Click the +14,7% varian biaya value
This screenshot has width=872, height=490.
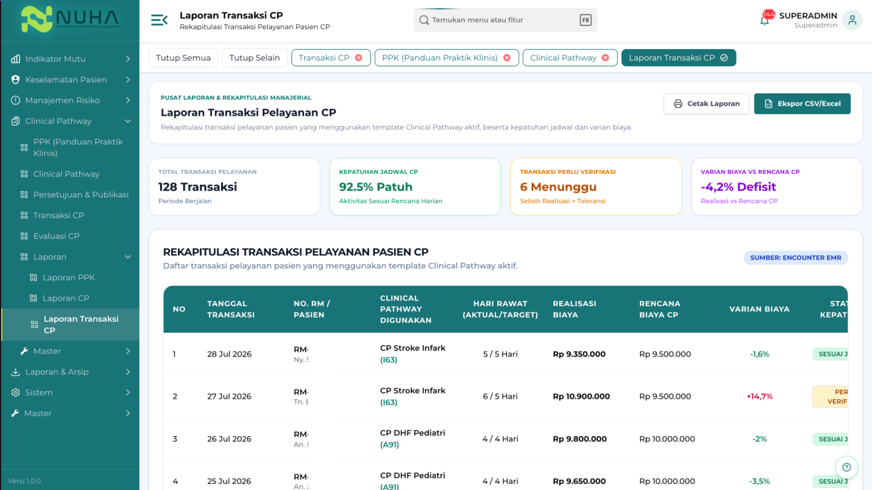tap(760, 396)
